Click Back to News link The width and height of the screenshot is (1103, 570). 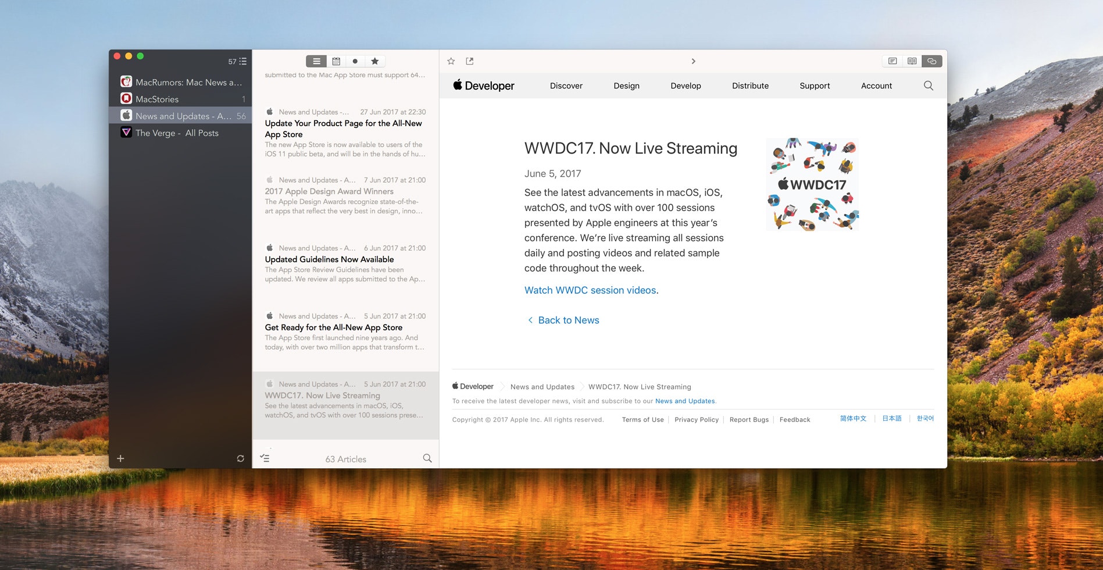click(x=563, y=320)
